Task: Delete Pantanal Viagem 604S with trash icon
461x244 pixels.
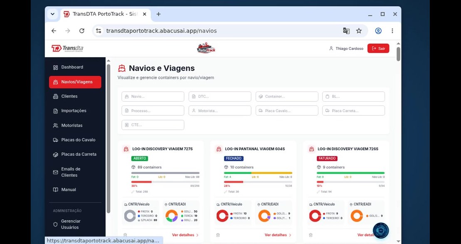Action: [x=218, y=235]
